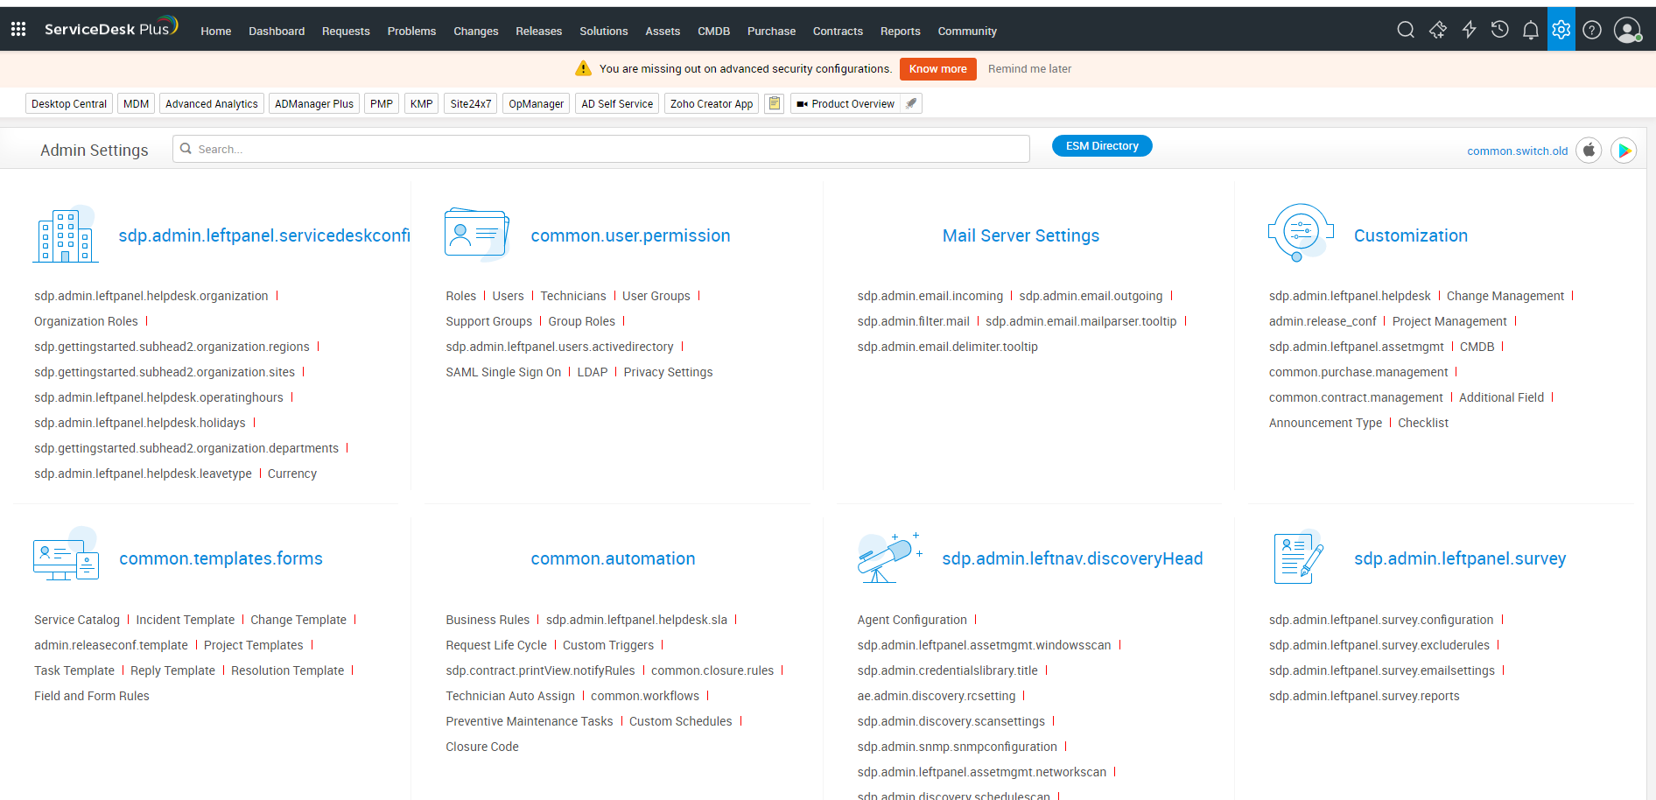Open the Requests module

346,31
